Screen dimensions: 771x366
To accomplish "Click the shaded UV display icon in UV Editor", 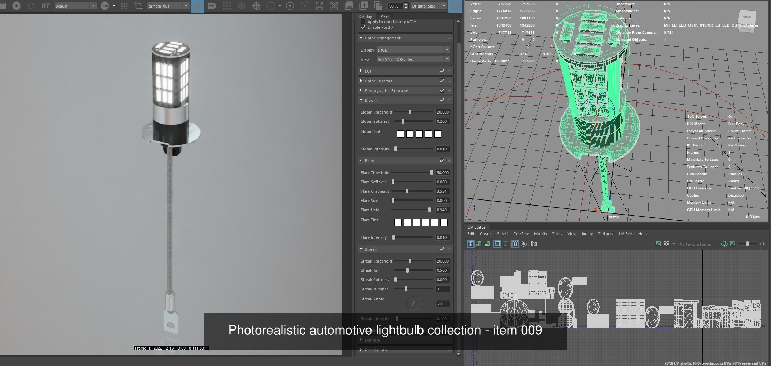I will pyautogui.click(x=479, y=244).
